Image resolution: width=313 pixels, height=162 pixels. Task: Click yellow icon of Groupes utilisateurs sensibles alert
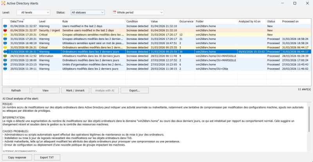click(5, 34)
